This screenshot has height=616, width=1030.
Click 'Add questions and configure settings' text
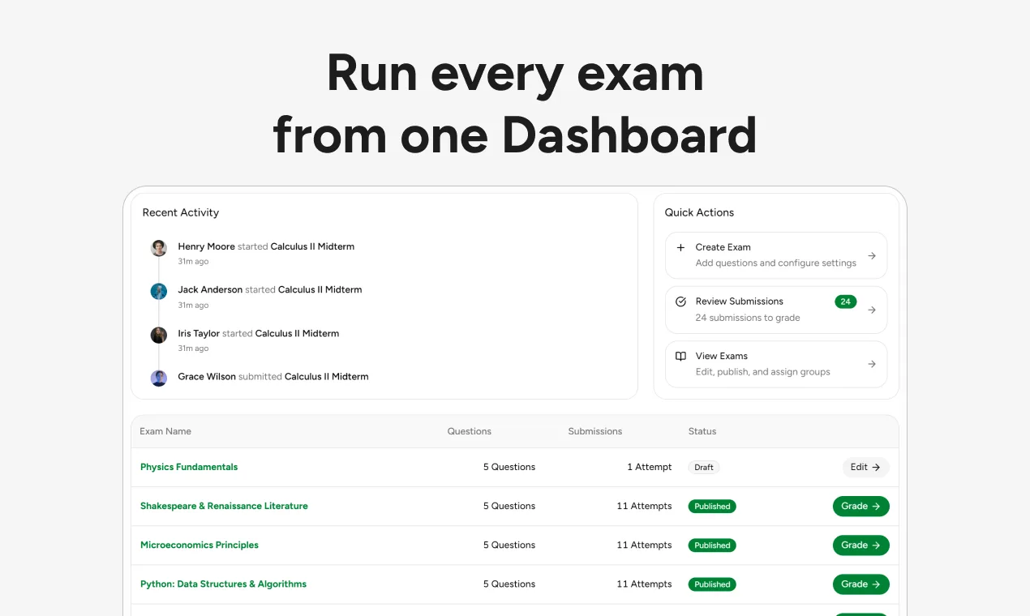(776, 263)
